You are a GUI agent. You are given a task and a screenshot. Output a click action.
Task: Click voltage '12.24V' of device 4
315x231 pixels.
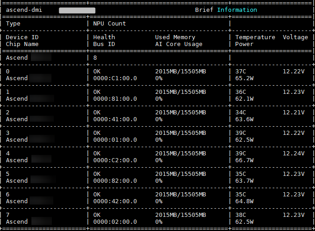click(x=294, y=154)
